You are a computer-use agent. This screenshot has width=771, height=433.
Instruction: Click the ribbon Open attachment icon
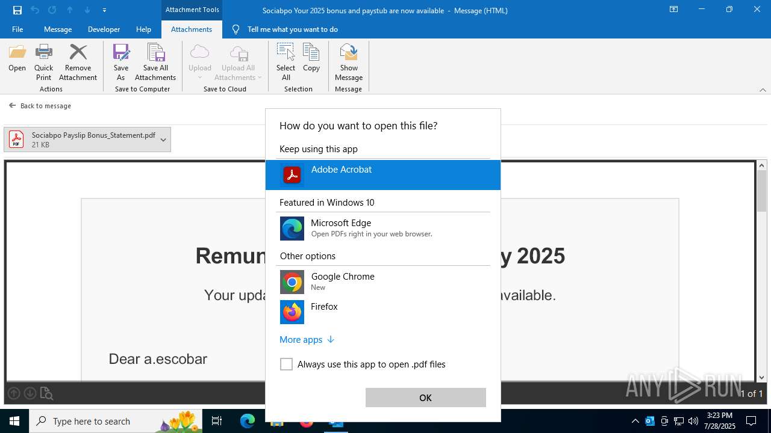point(17,58)
